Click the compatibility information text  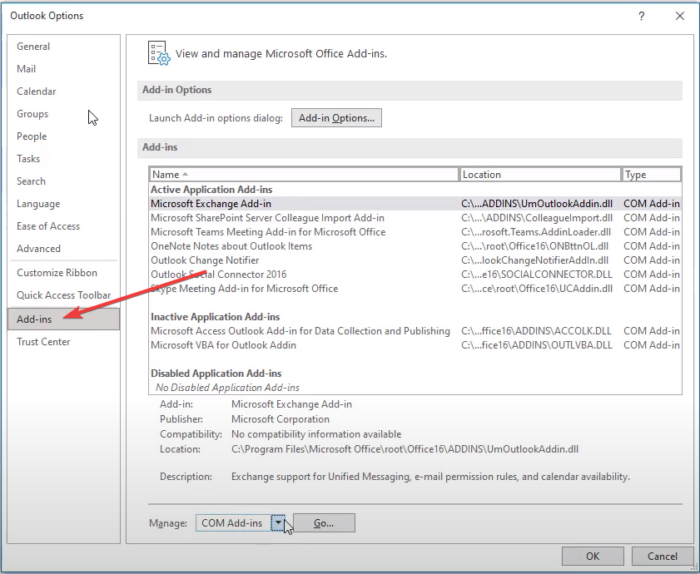(x=316, y=434)
